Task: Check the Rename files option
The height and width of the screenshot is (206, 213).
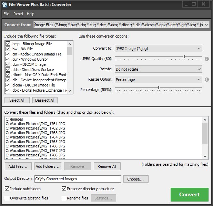Action: pos(64,198)
